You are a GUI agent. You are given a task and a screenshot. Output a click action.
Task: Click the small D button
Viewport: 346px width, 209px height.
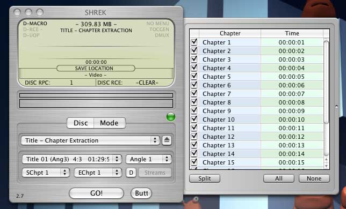pos(131,173)
